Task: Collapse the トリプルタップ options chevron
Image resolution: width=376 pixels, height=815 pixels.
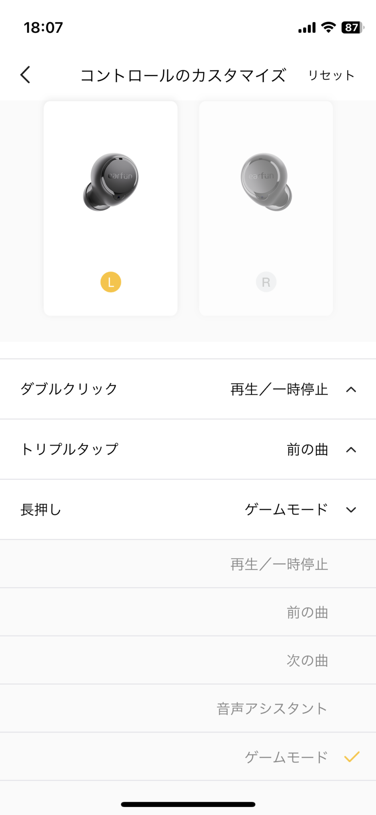Action: [x=351, y=449]
